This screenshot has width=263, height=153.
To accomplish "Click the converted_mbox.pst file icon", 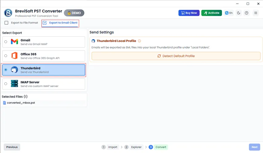I will (4, 103).
